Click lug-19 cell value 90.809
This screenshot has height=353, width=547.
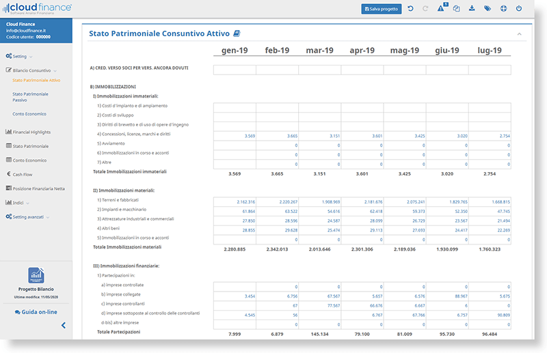tap(490, 315)
